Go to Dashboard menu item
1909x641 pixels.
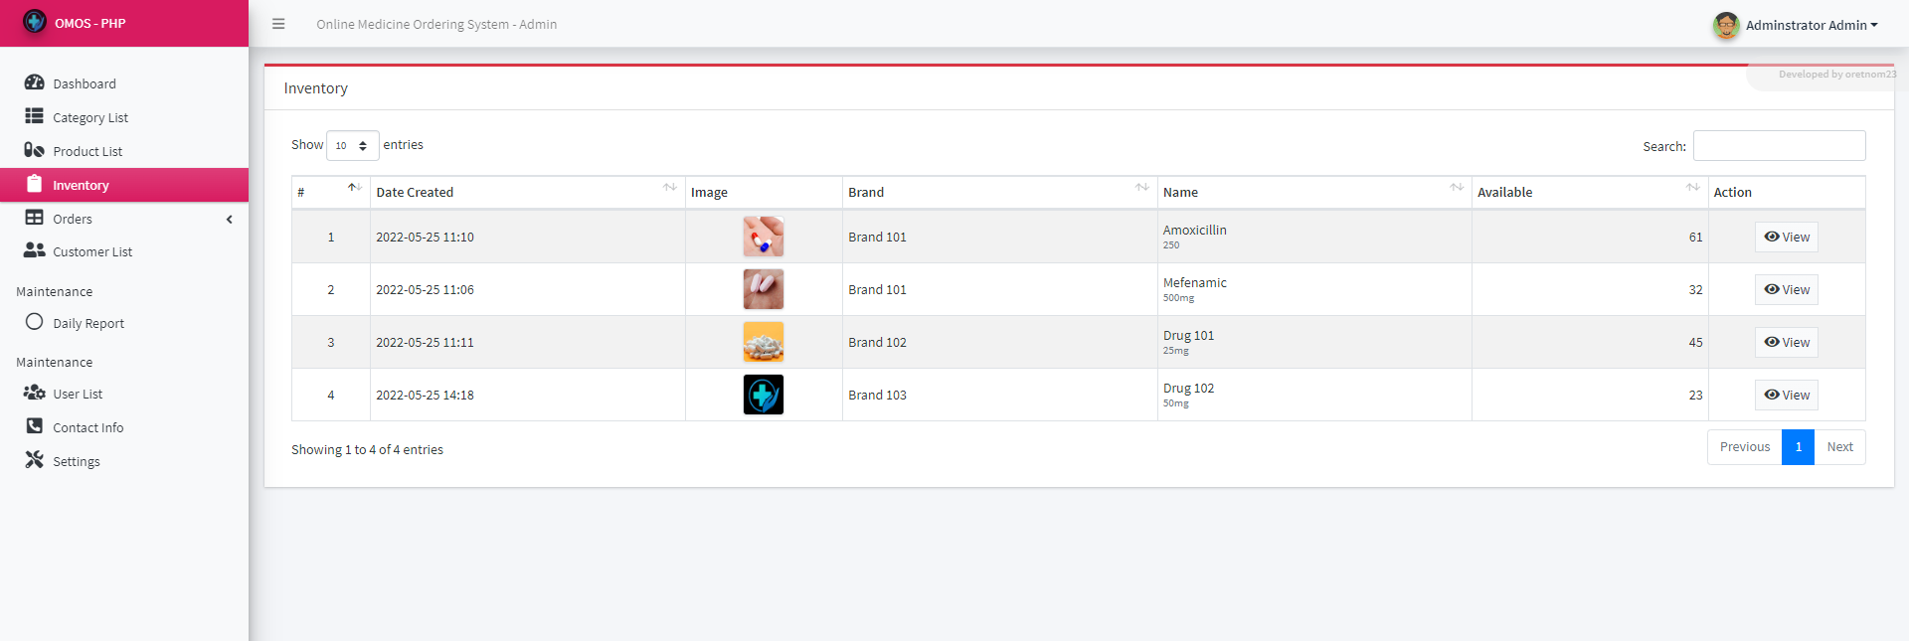[124, 83]
